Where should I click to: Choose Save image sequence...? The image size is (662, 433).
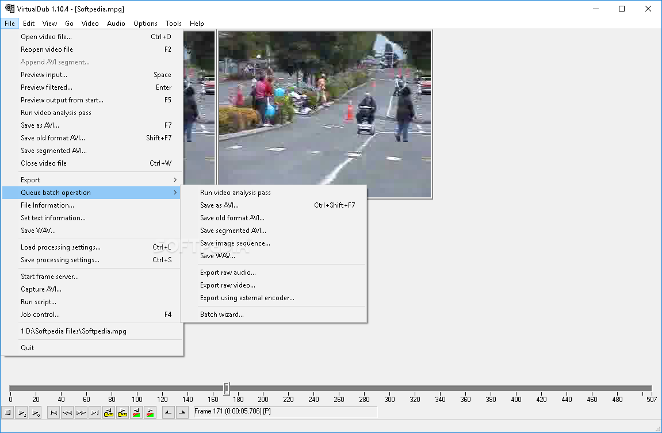[274, 243]
